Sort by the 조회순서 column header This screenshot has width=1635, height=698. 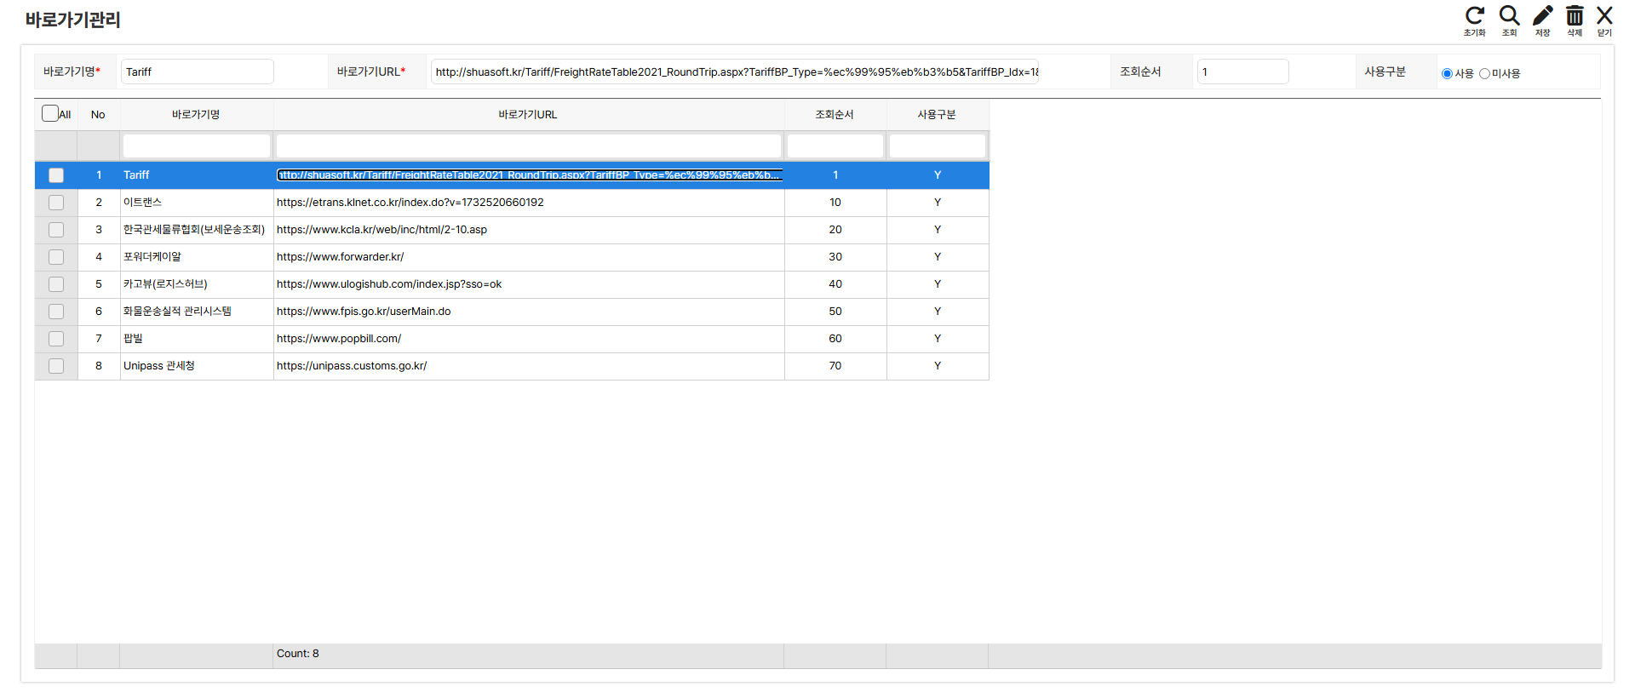[835, 115]
